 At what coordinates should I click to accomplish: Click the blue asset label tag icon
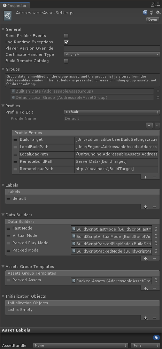click(156, 338)
